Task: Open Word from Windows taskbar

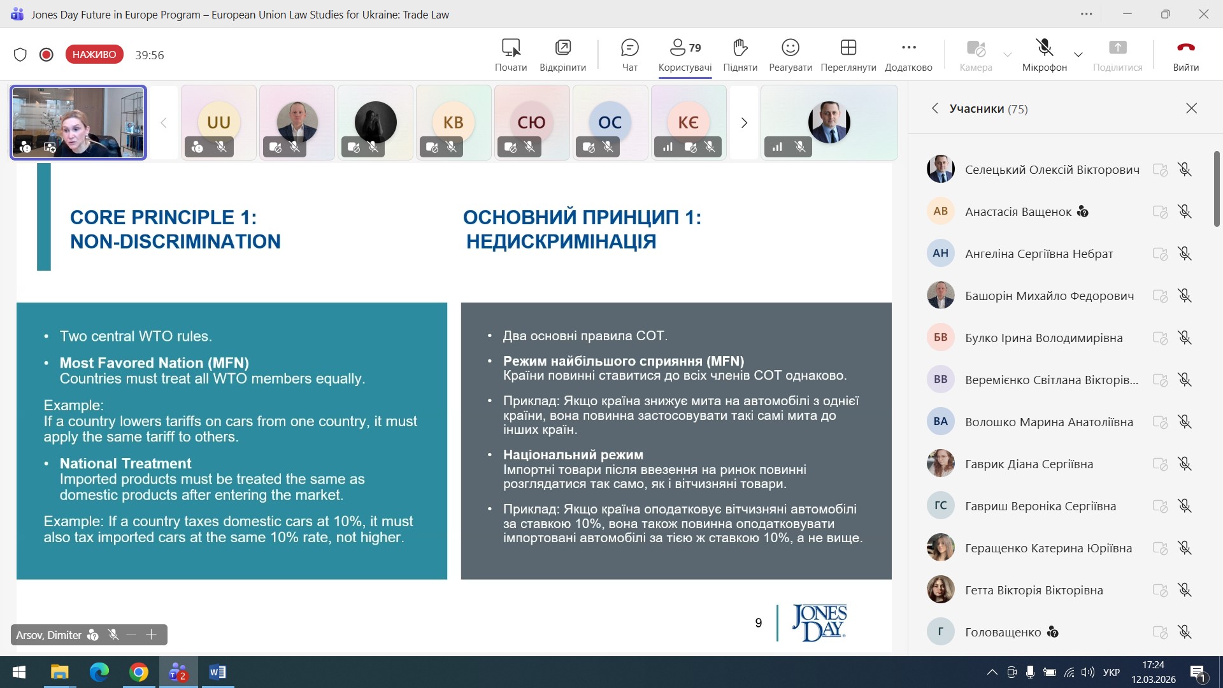Action: pyautogui.click(x=217, y=672)
